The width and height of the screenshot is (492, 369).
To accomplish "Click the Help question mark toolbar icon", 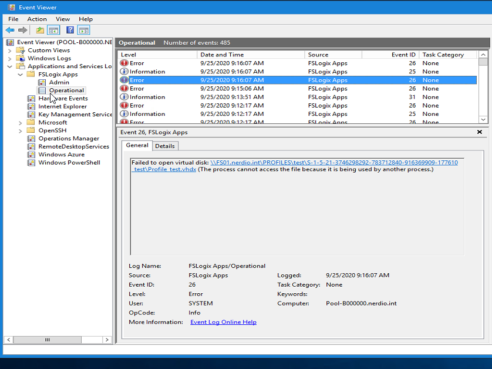I will pyautogui.click(x=70, y=30).
